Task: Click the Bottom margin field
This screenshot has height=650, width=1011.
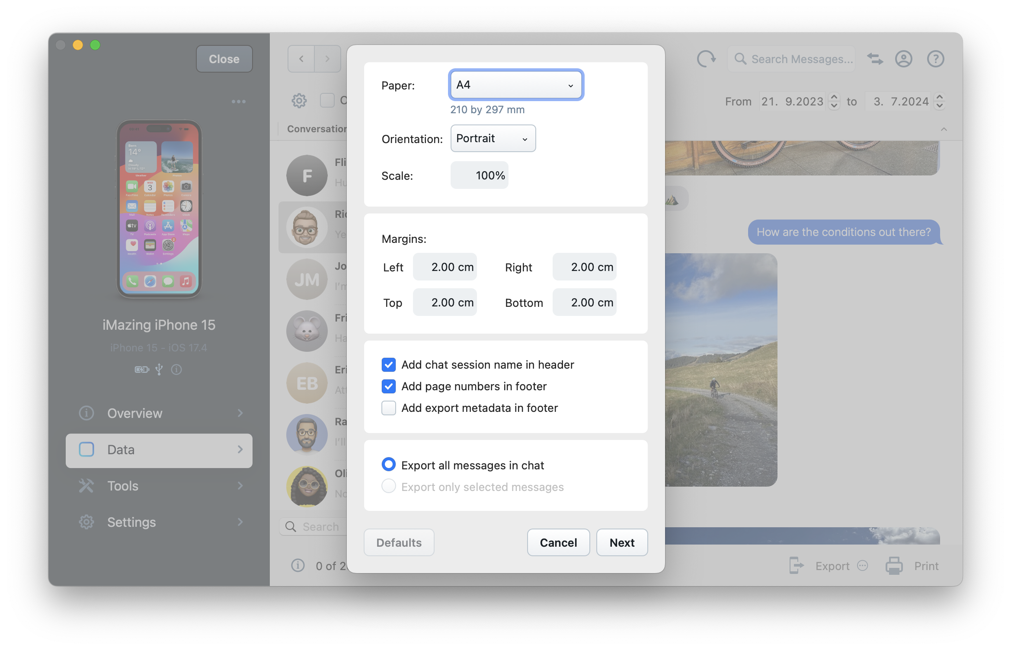Action: (584, 303)
